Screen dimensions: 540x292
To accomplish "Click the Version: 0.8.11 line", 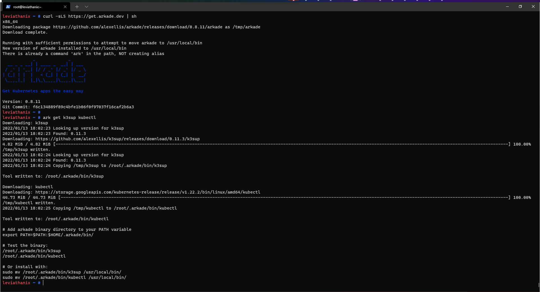I will click(21, 101).
